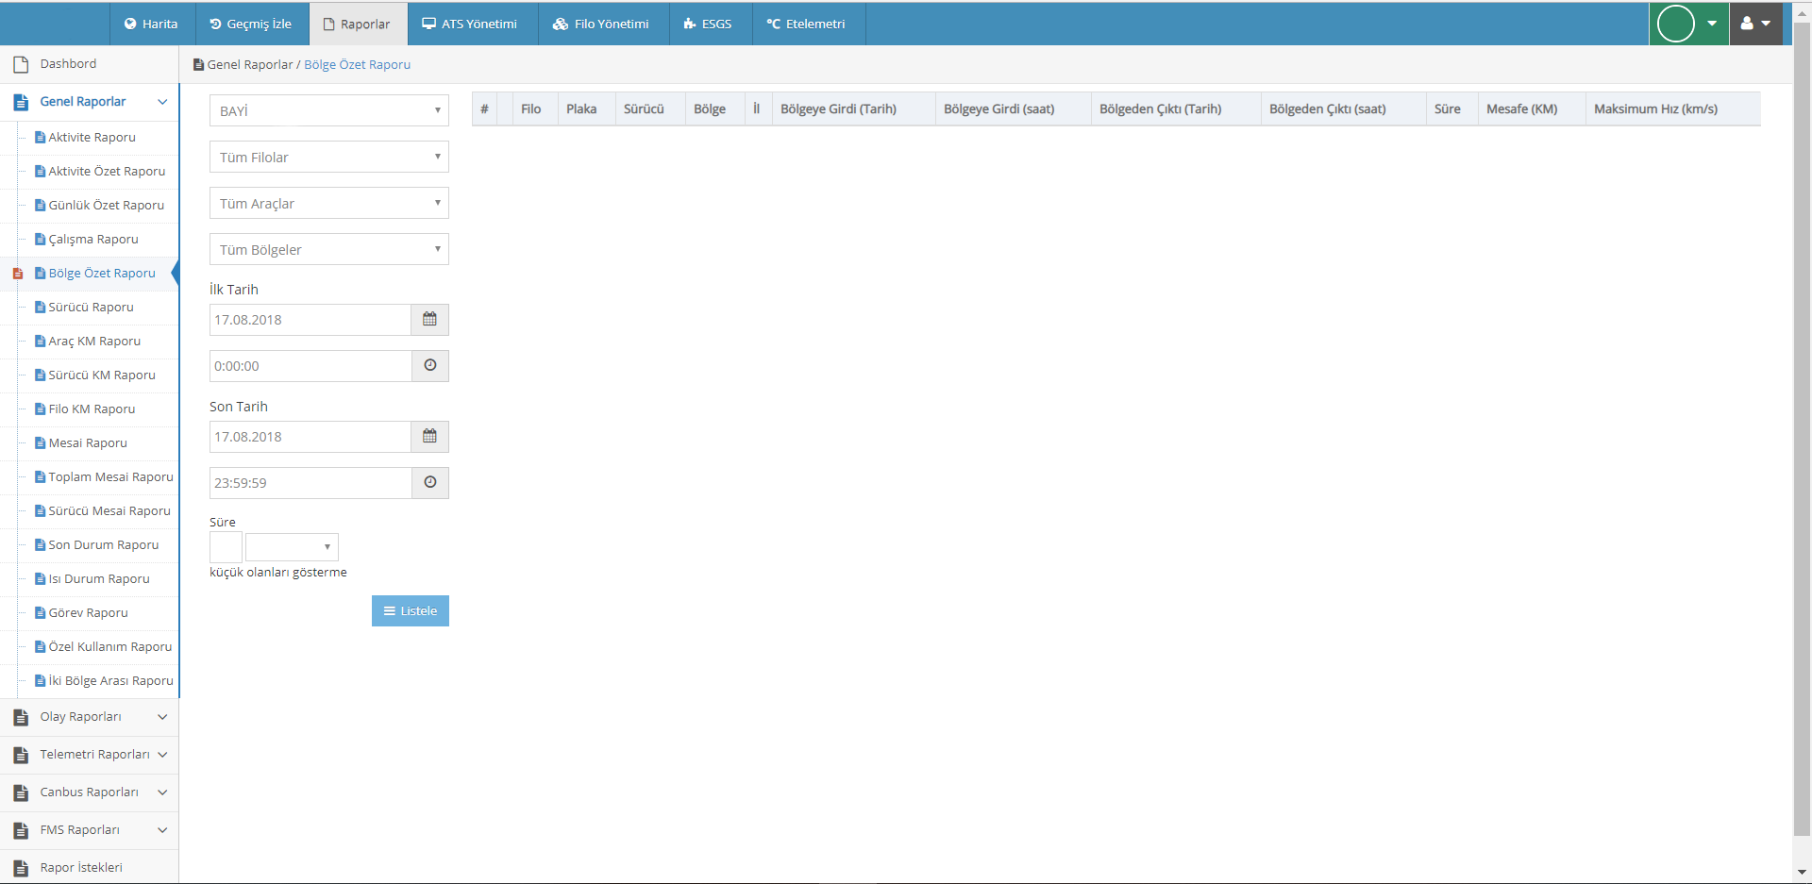1812x884 pixels.
Task: Click the Canbus Raporları document icon
Action: 21,792
